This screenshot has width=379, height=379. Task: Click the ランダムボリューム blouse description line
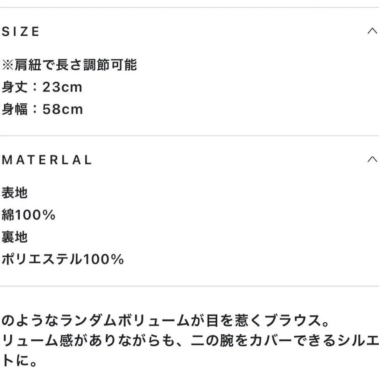coord(165,320)
